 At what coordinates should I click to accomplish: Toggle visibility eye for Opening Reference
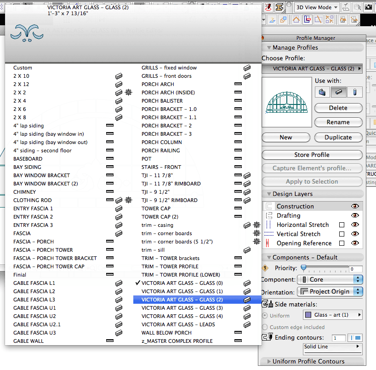355,243
